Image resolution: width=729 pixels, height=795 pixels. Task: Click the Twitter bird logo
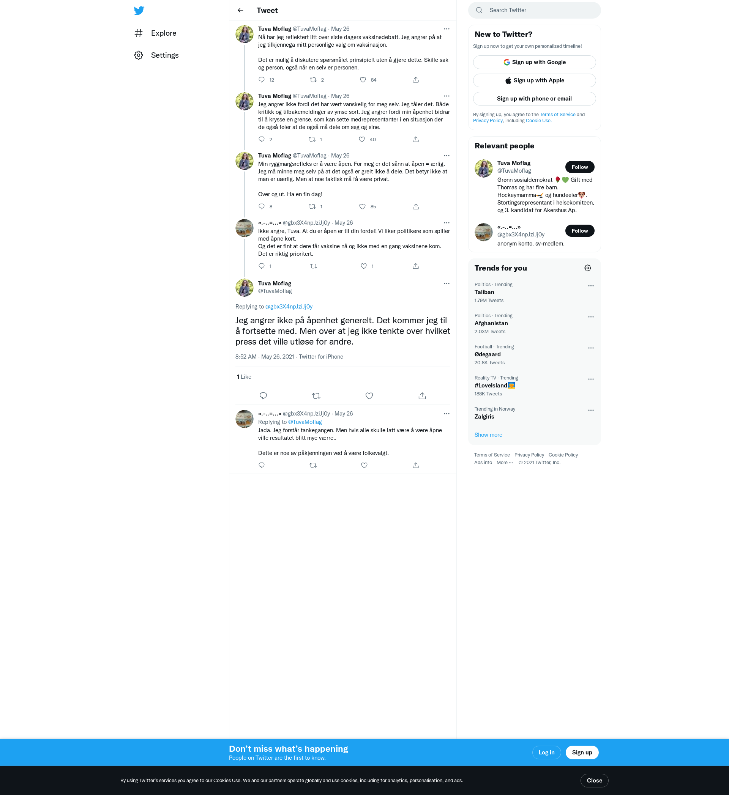[x=139, y=11]
